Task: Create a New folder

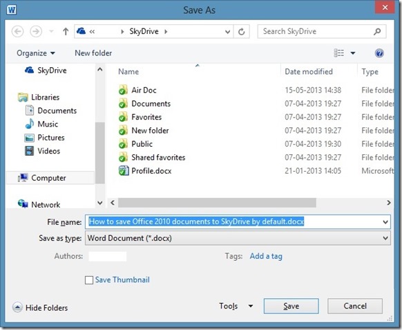Action: tap(93, 53)
